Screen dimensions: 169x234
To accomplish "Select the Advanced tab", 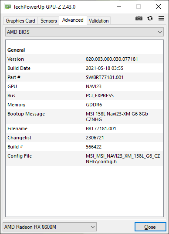I will (73, 20).
